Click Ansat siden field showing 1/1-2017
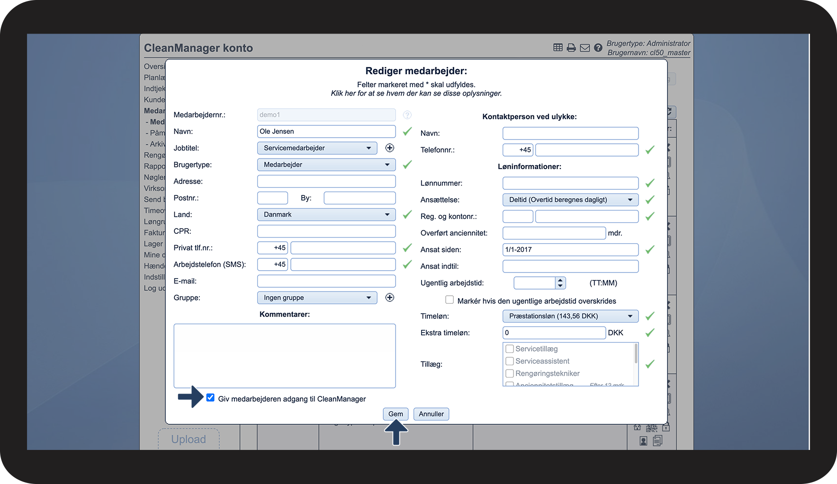 pyautogui.click(x=570, y=249)
